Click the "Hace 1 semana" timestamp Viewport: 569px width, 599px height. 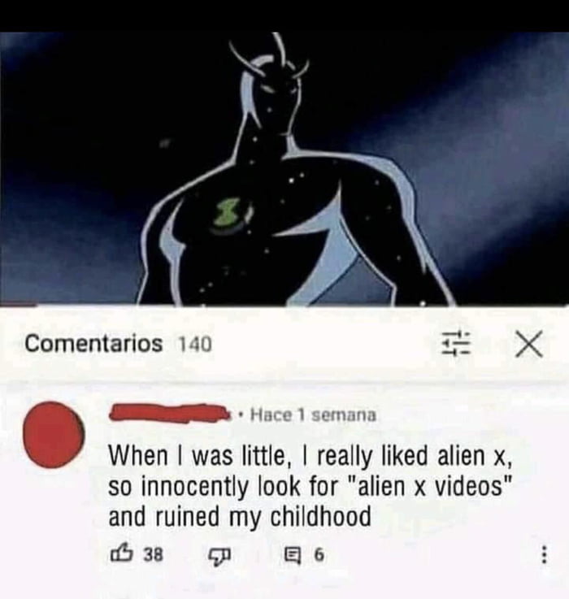pyautogui.click(x=313, y=415)
